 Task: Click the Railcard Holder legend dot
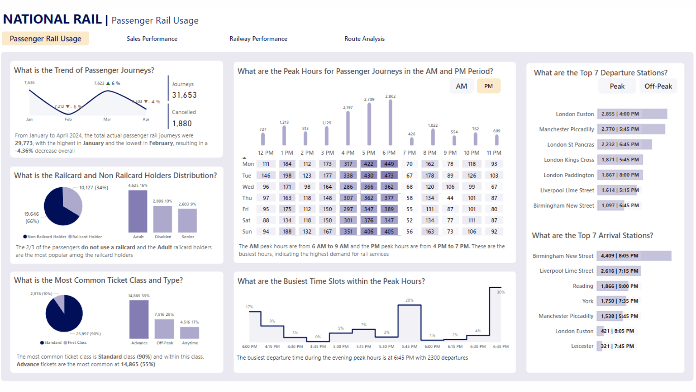tap(70, 237)
